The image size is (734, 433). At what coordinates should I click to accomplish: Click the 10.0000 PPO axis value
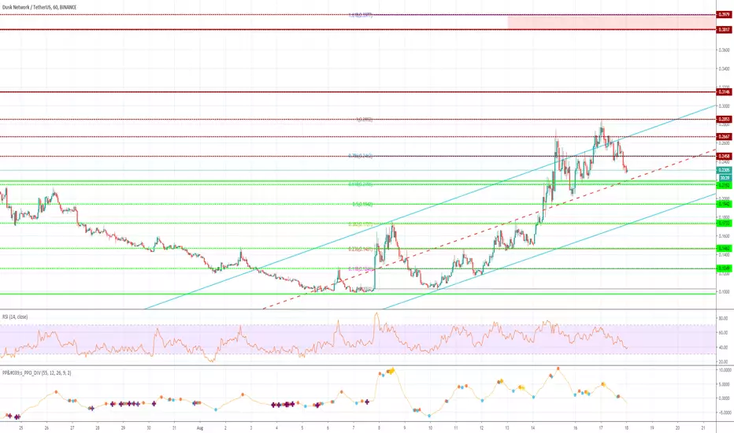pyautogui.click(x=725, y=370)
